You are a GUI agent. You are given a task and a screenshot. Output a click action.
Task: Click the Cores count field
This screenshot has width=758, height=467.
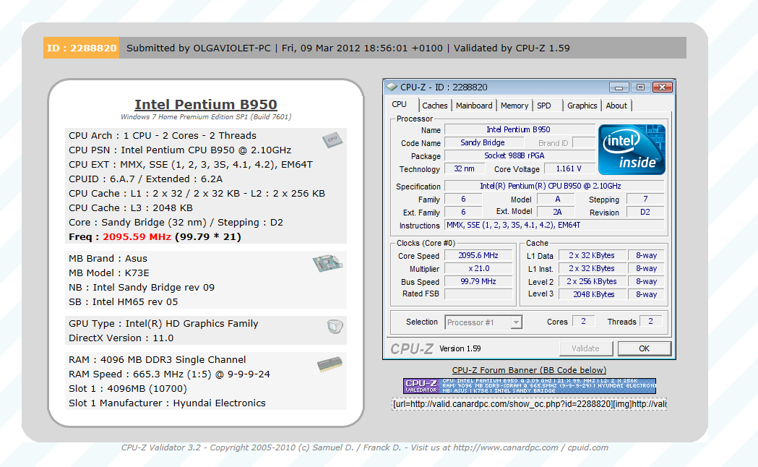point(583,321)
